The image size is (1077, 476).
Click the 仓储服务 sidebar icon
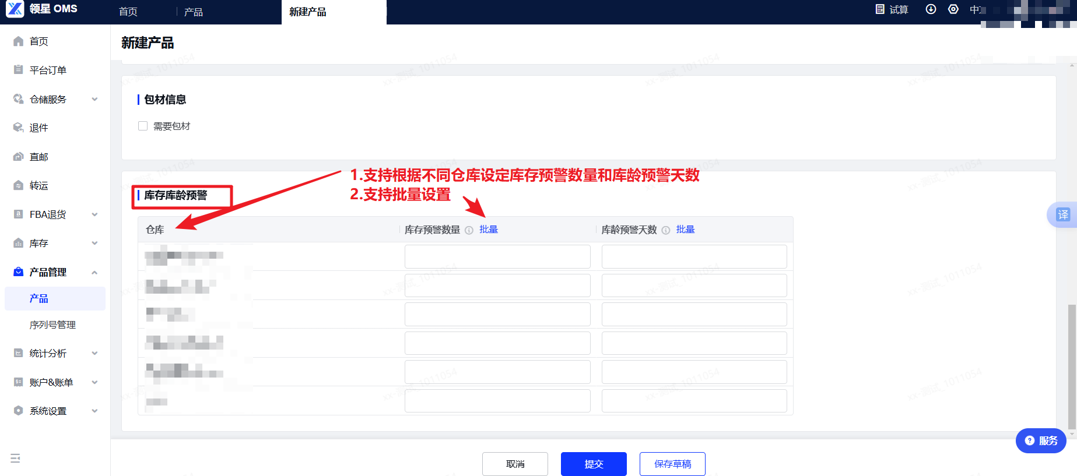point(19,99)
